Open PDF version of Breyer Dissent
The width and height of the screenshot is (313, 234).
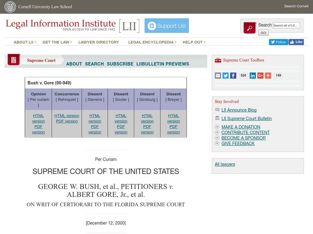tap(173, 129)
